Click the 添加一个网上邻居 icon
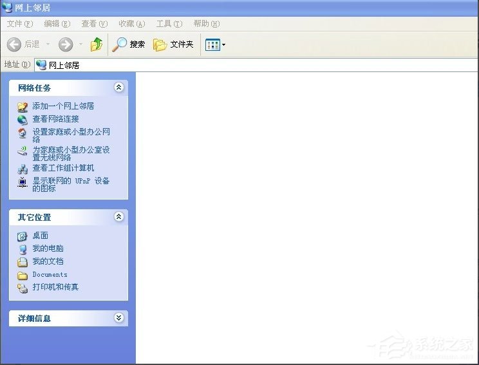The height and width of the screenshot is (365, 479). coord(23,106)
